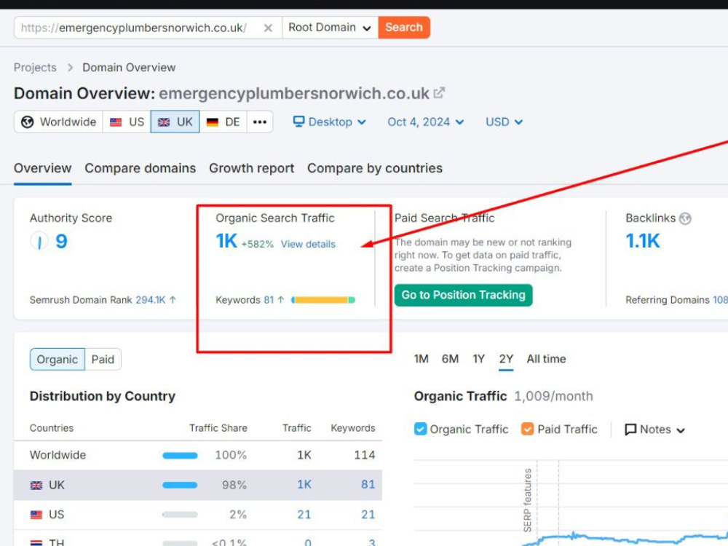Select the DE database
The width and height of the screenshot is (728, 546).
pyautogui.click(x=223, y=122)
